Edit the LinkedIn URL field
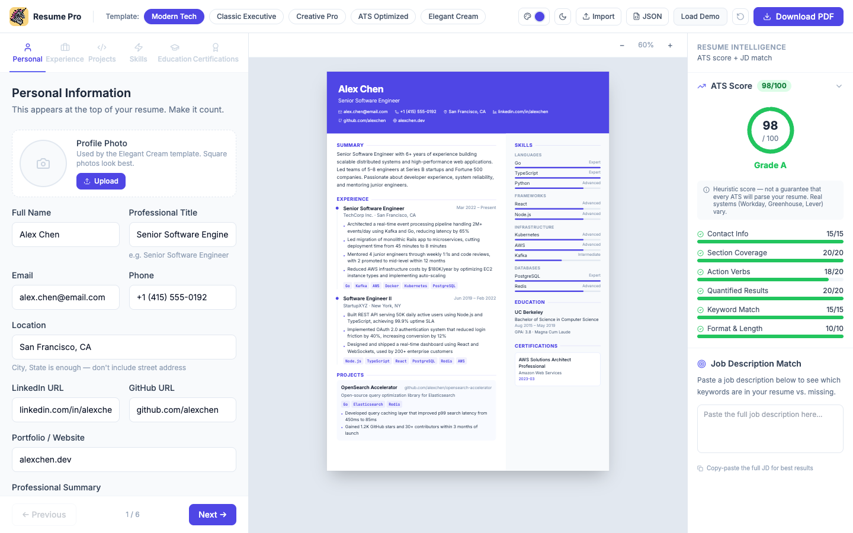 (x=66, y=410)
